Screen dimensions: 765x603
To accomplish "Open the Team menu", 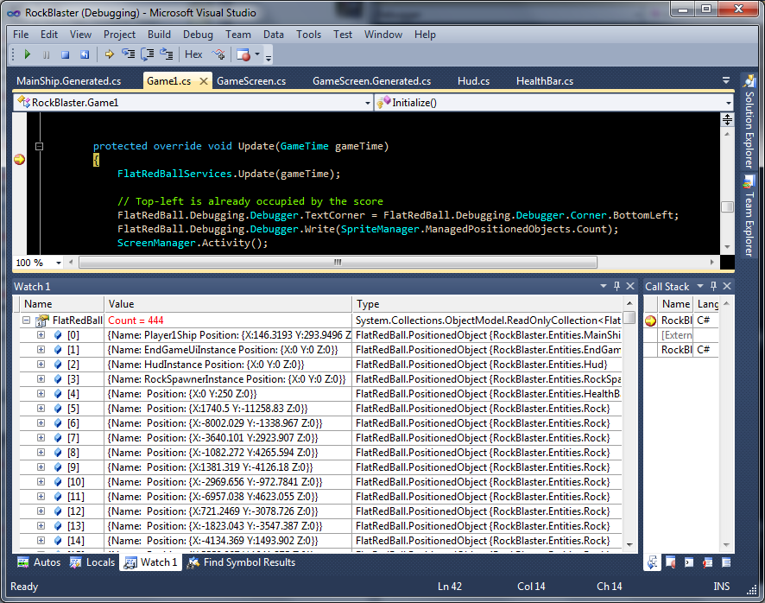I will (238, 35).
